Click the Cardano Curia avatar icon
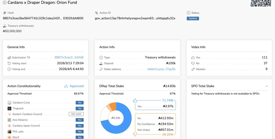 coord(9,103)
